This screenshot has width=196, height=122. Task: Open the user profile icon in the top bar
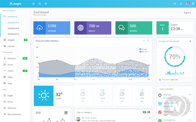(40, 4)
